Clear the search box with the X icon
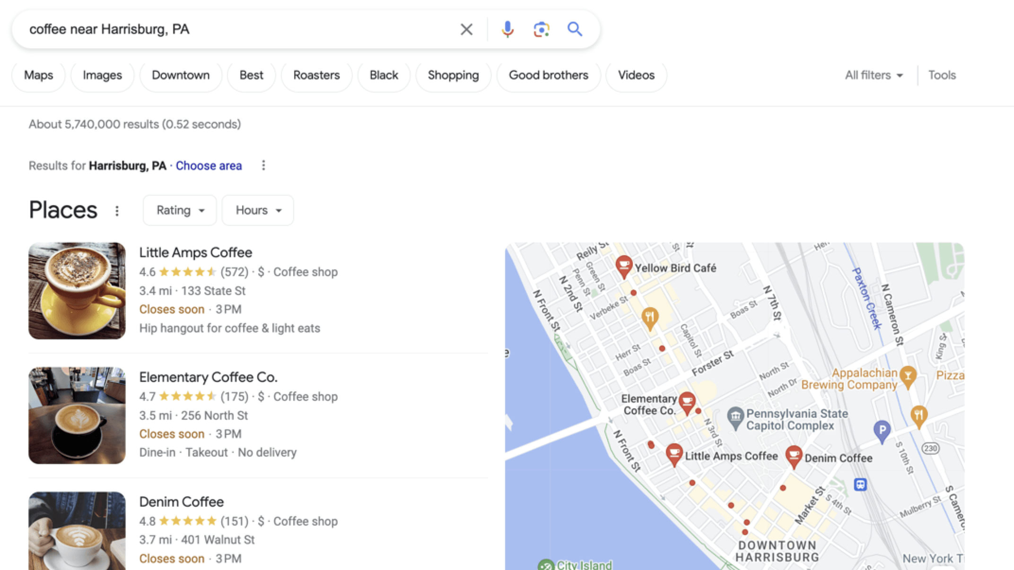The width and height of the screenshot is (1014, 570). pyautogui.click(x=466, y=29)
